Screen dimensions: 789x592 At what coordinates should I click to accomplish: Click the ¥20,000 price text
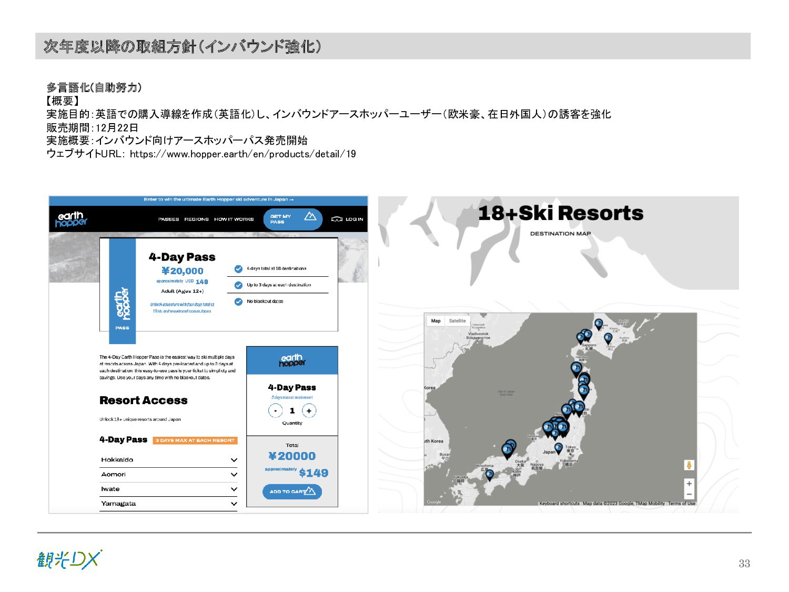[182, 271]
